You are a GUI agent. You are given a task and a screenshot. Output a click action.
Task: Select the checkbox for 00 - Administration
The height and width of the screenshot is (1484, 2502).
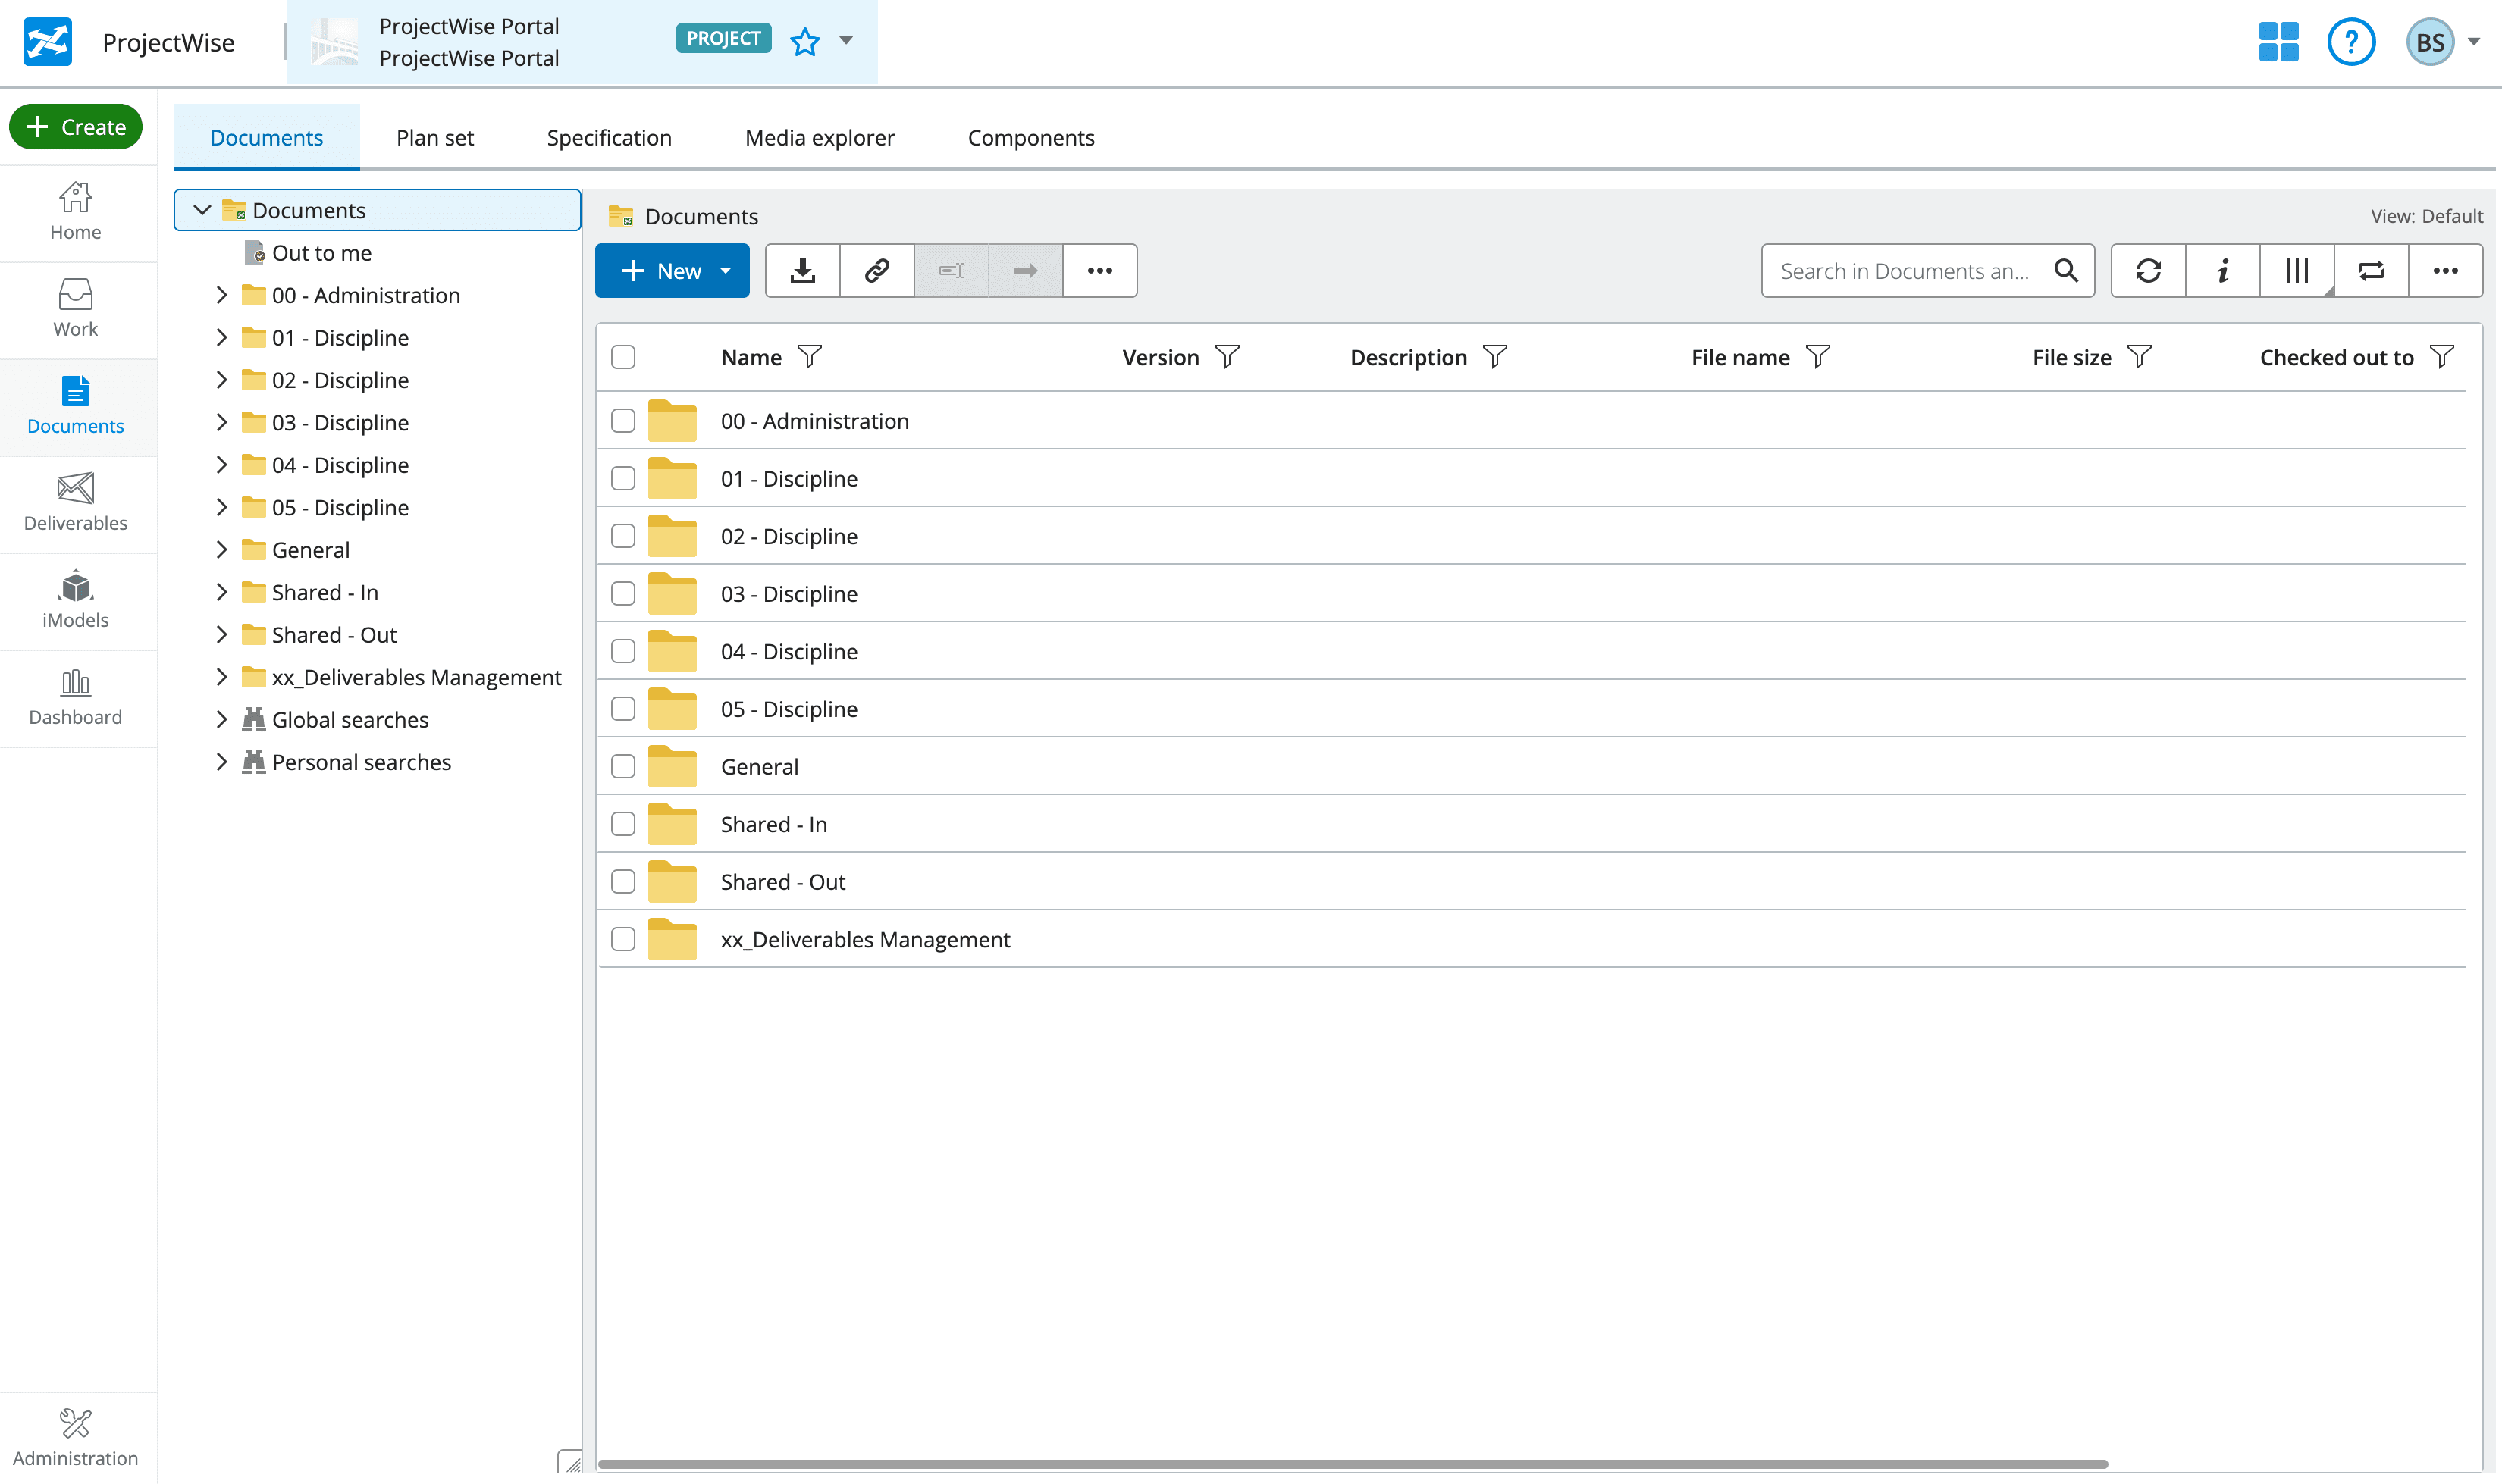(x=622, y=421)
